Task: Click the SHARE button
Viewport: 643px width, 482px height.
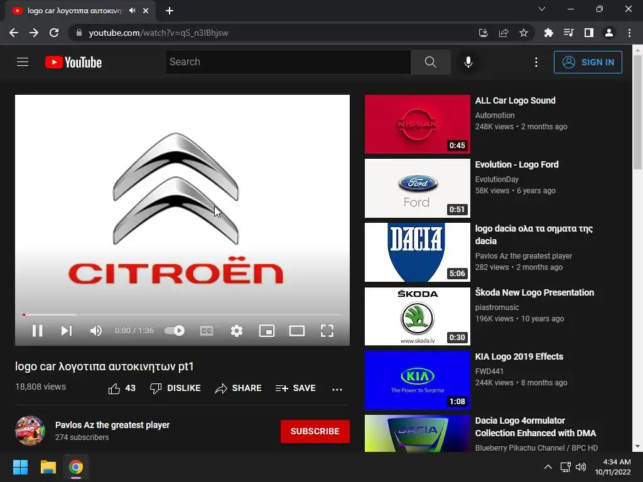Action: 238,388
